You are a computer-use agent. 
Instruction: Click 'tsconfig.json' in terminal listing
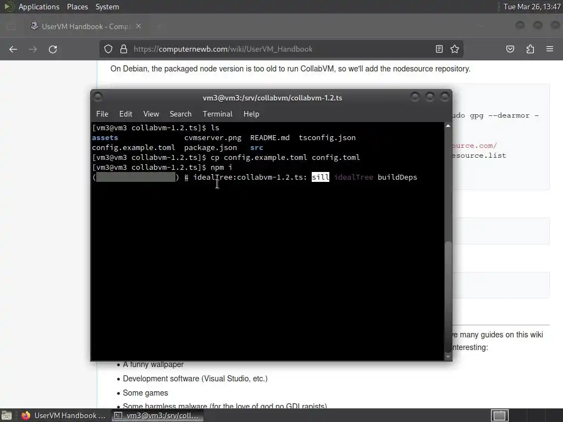[x=327, y=138]
